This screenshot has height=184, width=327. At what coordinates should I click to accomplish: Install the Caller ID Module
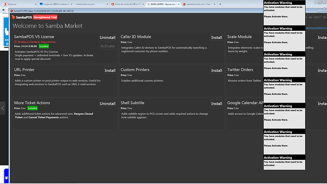[217, 37]
